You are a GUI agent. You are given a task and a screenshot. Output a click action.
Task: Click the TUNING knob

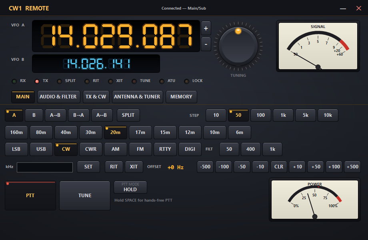(x=238, y=46)
